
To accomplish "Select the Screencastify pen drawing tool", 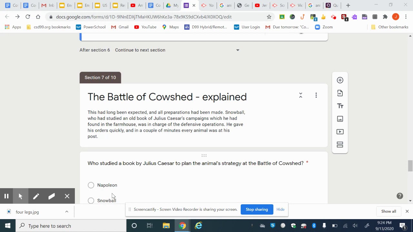I will (36, 196).
